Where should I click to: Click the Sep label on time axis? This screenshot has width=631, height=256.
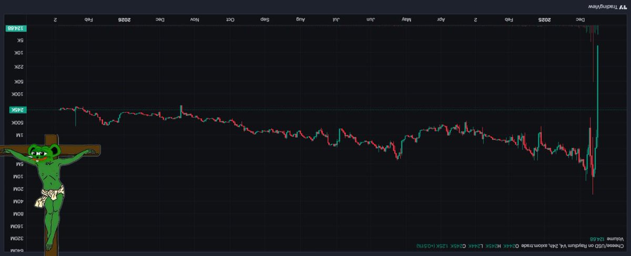click(264, 19)
